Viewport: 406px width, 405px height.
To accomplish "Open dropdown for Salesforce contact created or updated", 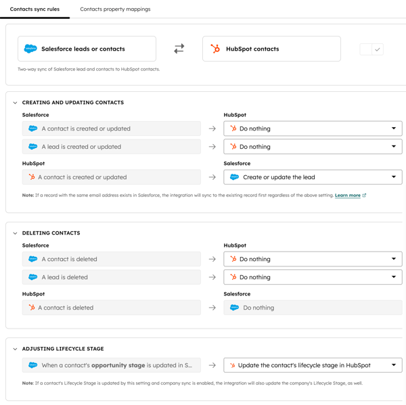I will pos(313,128).
